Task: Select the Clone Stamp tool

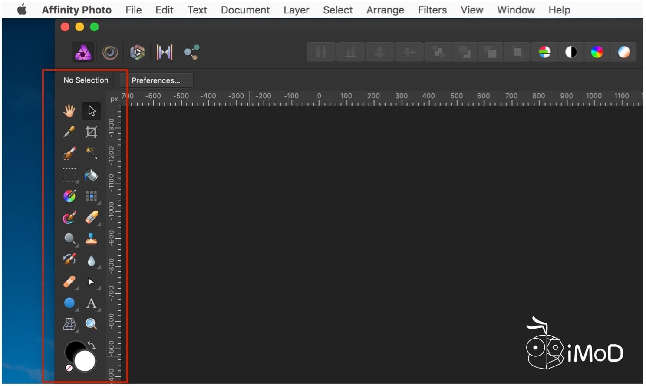Action: [x=92, y=239]
